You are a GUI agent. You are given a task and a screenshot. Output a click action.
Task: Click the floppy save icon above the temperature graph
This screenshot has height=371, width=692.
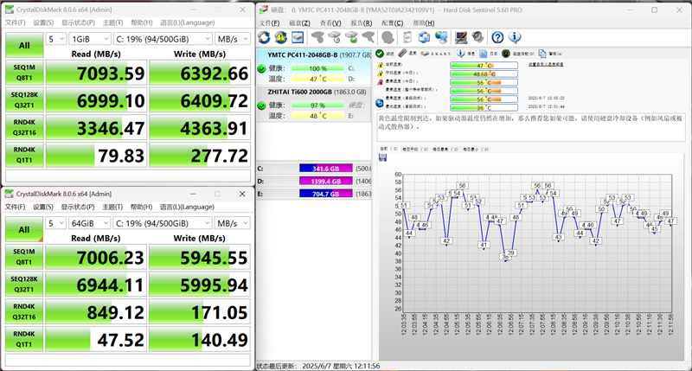[x=382, y=157]
